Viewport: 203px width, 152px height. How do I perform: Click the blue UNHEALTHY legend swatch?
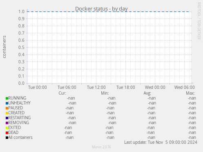tap(7, 103)
